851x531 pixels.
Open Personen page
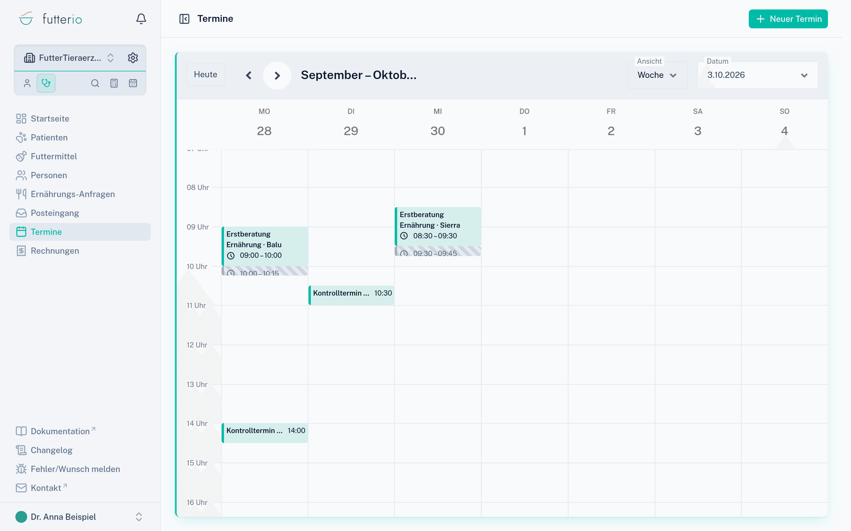click(80, 175)
